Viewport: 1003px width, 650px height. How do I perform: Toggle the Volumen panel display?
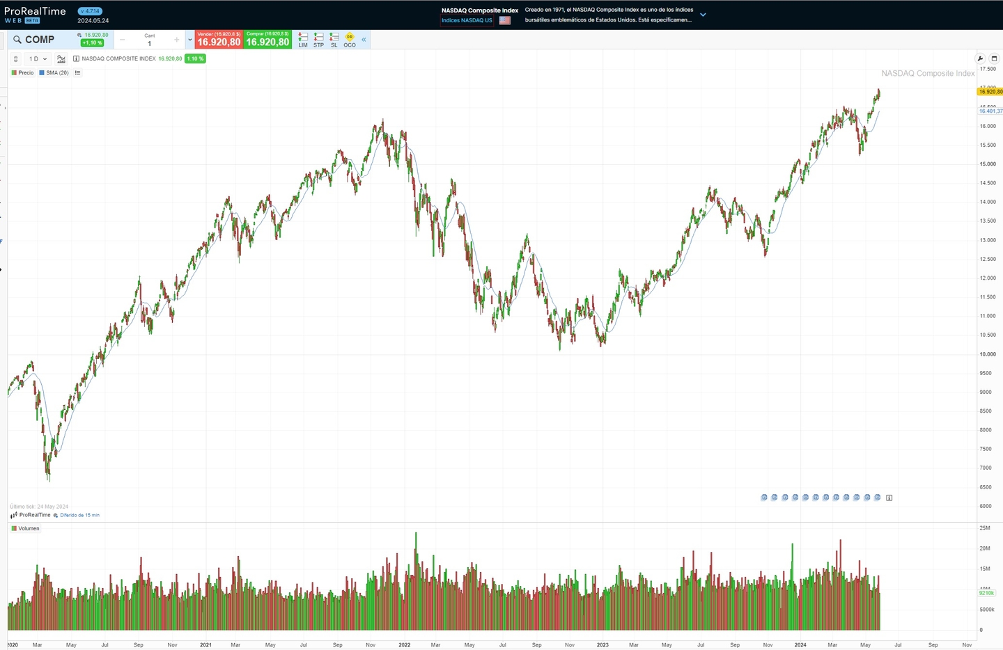[27, 528]
